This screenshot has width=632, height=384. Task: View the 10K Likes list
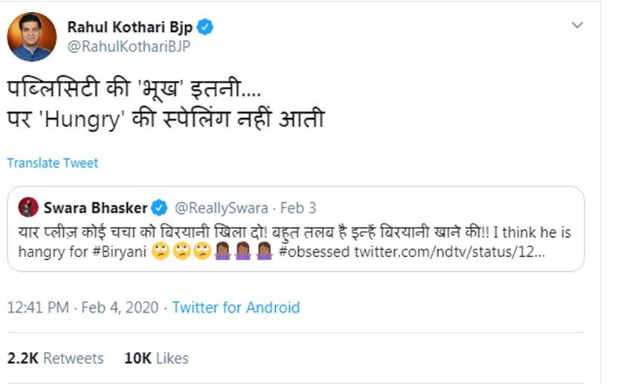(x=156, y=358)
